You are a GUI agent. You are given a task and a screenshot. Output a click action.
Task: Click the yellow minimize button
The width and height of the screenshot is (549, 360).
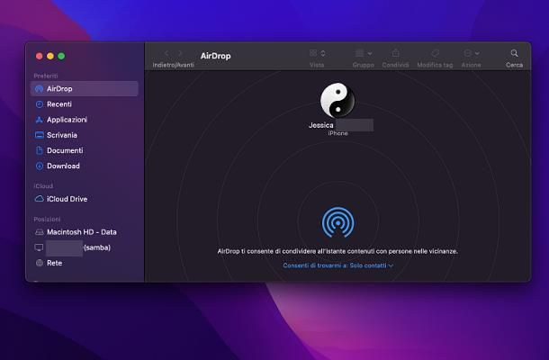click(50, 56)
